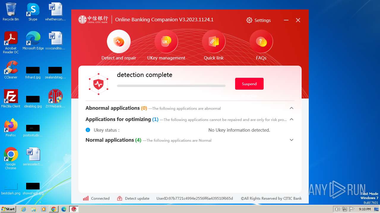Click the Ukey status info icon
Screen dimensions: 380x213
[x=88, y=130]
